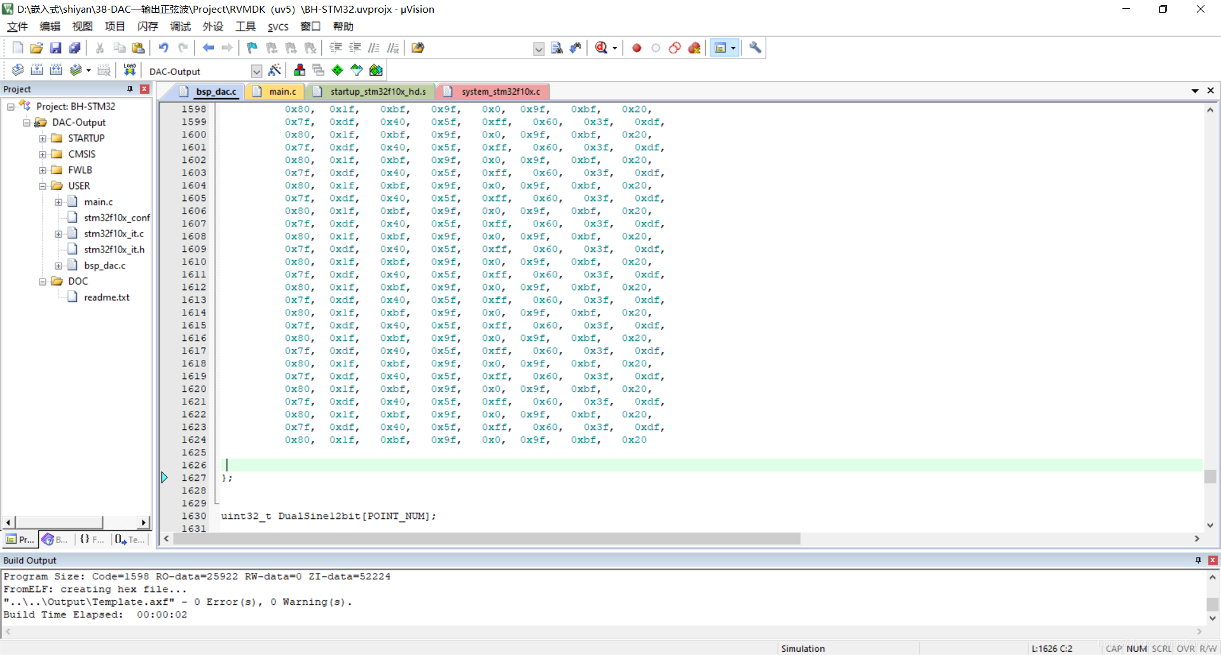Open the 项目 (Project) menu

point(114,27)
